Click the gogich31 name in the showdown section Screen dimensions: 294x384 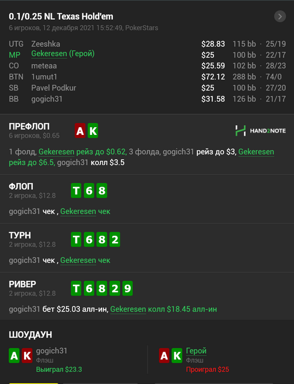point(51,351)
